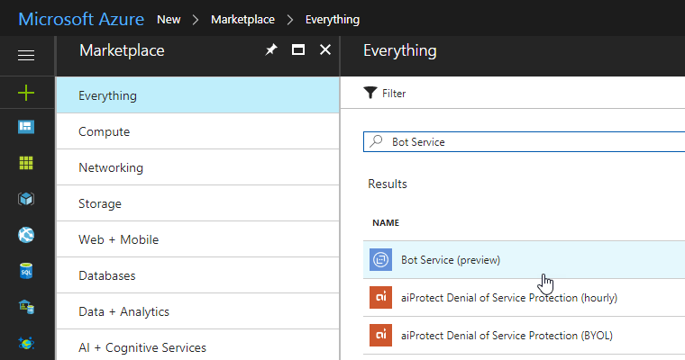Open SQL databases icon in sidebar
The width and height of the screenshot is (685, 360).
pyautogui.click(x=26, y=271)
